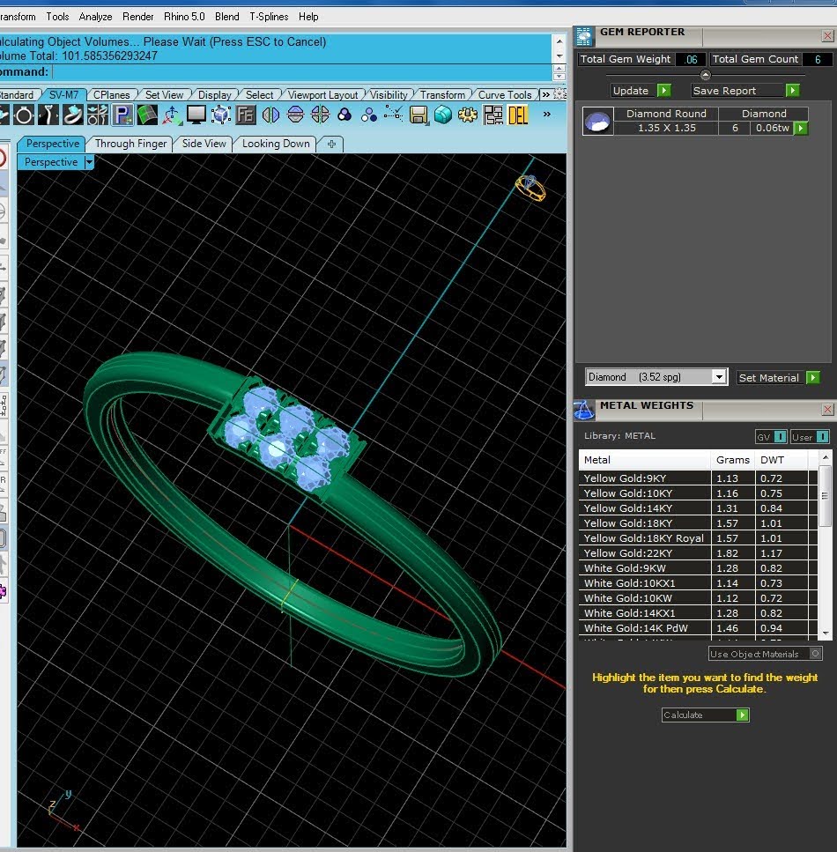
Task: Select the Yellow Gold:14KY row
Action: [698, 508]
